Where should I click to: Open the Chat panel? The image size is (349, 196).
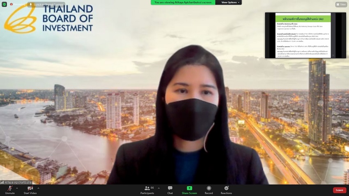point(170,190)
